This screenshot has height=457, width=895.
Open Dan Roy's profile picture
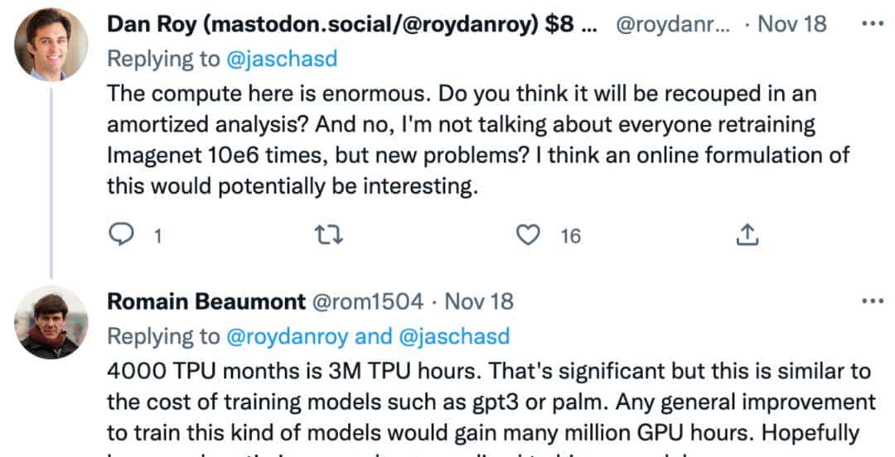pyautogui.click(x=51, y=45)
